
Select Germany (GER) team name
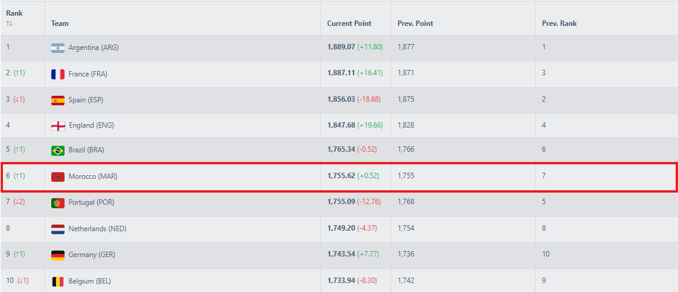(92, 255)
